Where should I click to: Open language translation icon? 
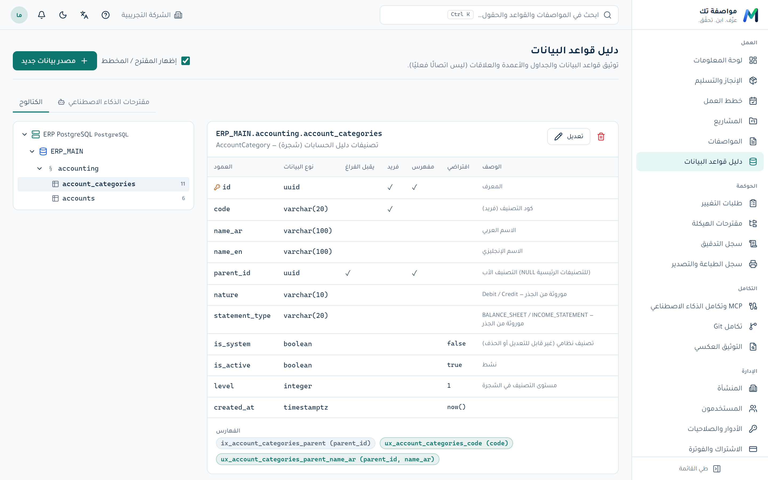84,15
